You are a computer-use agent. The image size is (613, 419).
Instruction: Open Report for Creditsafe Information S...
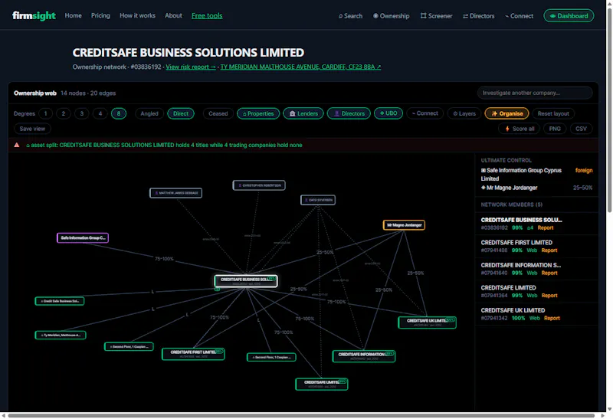(x=549, y=273)
